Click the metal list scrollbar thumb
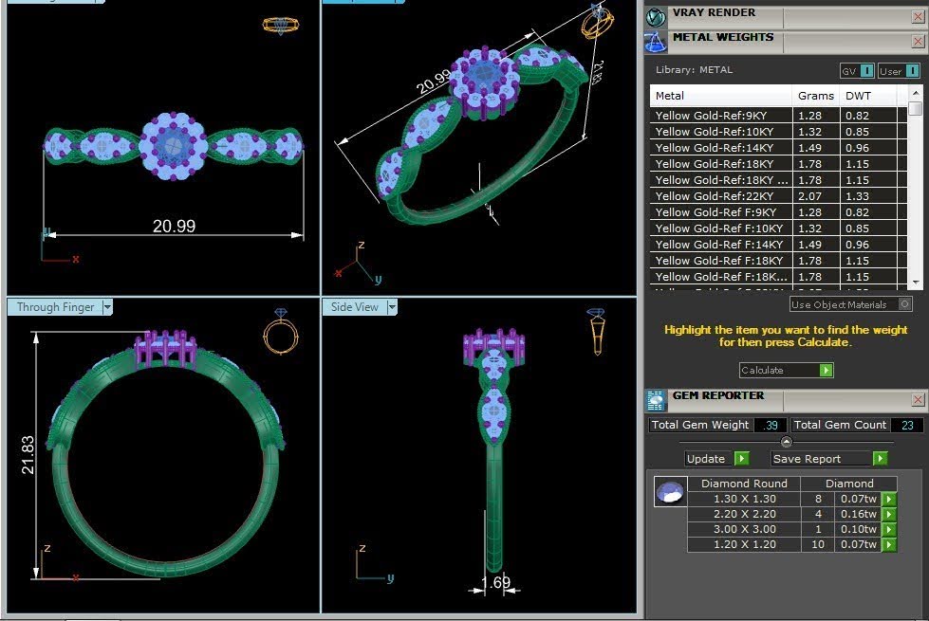Image resolution: width=929 pixels, height=621 pixels. 916,108
